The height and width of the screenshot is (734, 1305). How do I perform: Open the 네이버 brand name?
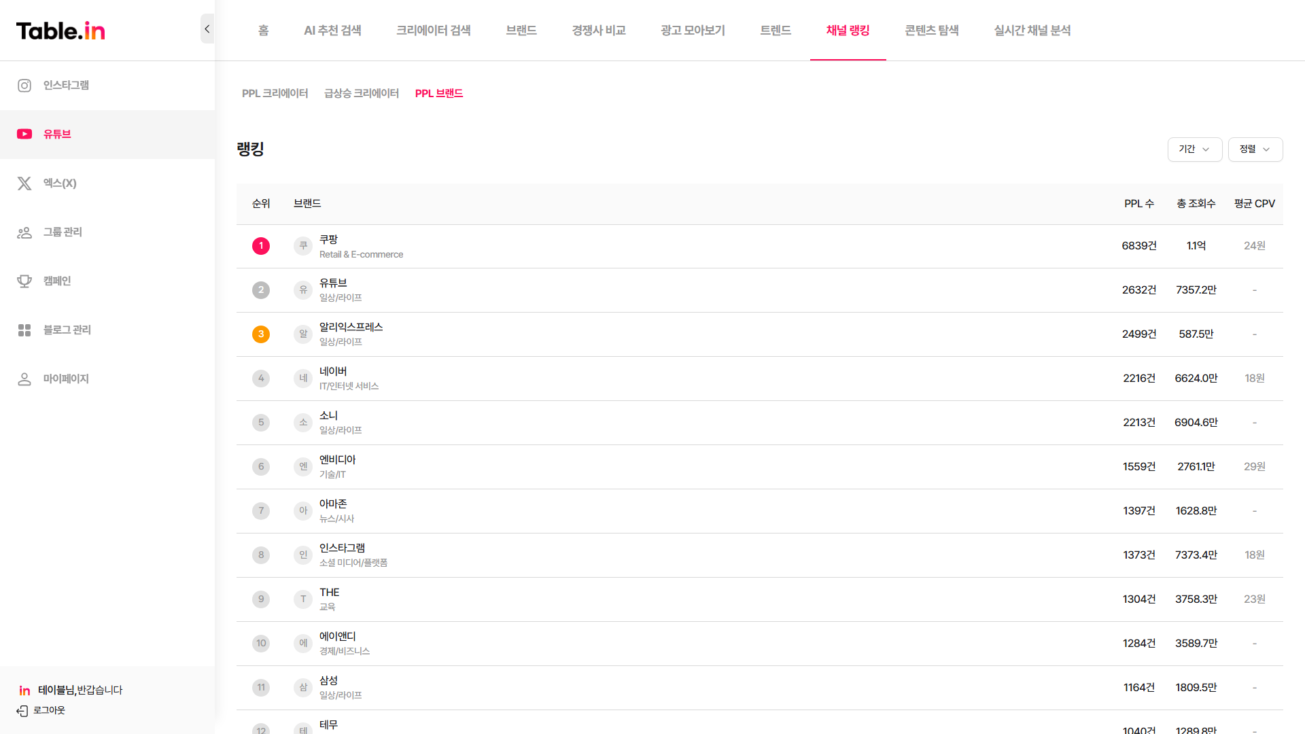[333, 371]
